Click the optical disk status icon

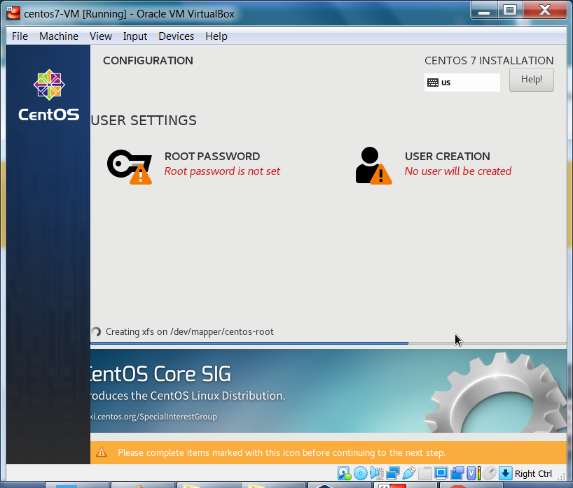(x=360, y=473)
